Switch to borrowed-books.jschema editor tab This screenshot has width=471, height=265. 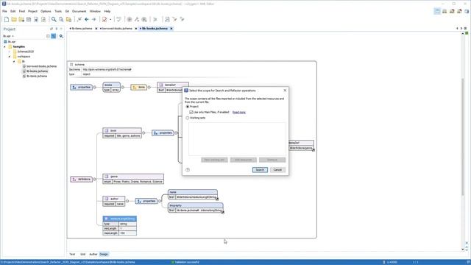(117, 29)
